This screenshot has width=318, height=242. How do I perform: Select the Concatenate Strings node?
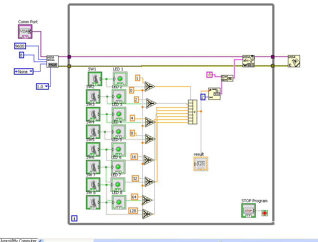(227, 78)
